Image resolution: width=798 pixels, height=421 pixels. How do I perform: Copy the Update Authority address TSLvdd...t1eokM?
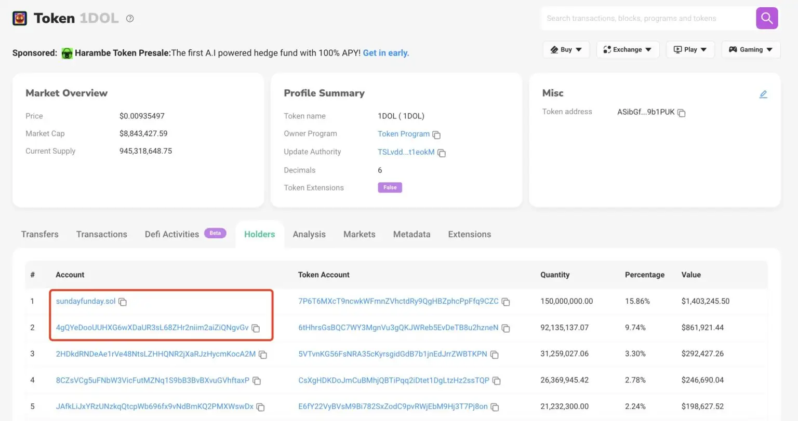click(x=442, y=153)
